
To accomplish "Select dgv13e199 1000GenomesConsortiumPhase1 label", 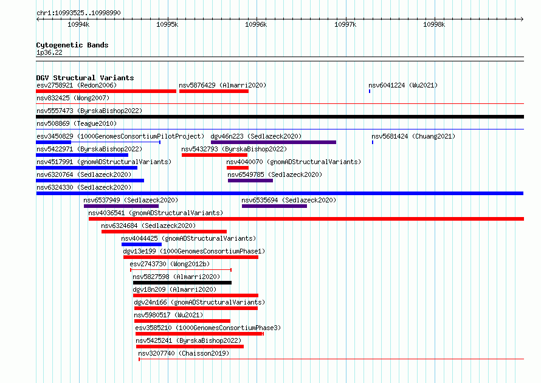I will point(195,251).
